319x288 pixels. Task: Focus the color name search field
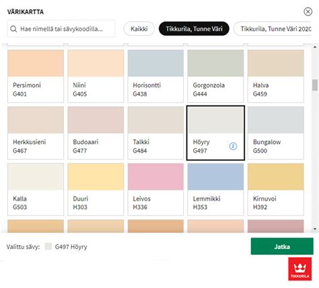click(61, 29)
